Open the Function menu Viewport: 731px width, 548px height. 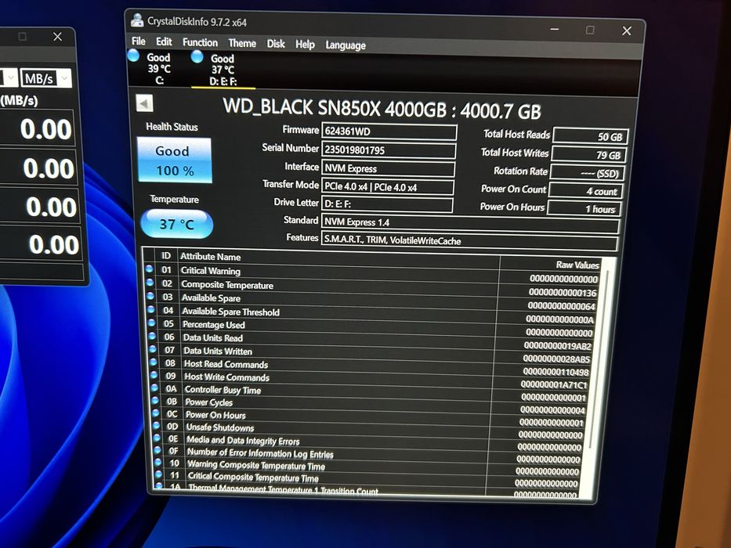(200, 42)
